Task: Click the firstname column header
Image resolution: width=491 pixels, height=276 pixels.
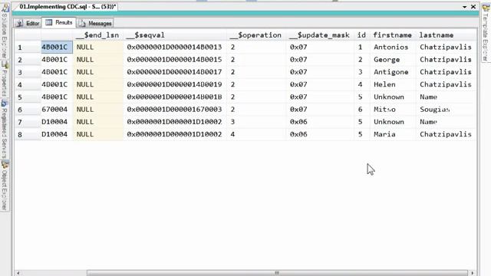Action: click(392, 35)
